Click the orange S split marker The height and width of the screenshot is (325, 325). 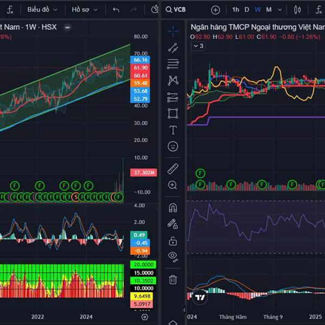(76, 197)
